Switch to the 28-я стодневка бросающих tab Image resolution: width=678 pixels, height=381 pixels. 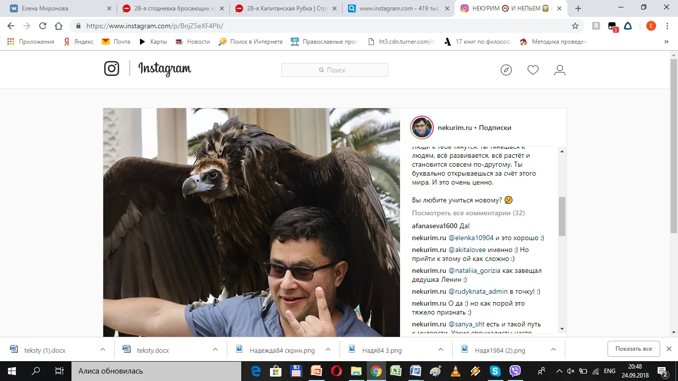(x=174, y=8)
